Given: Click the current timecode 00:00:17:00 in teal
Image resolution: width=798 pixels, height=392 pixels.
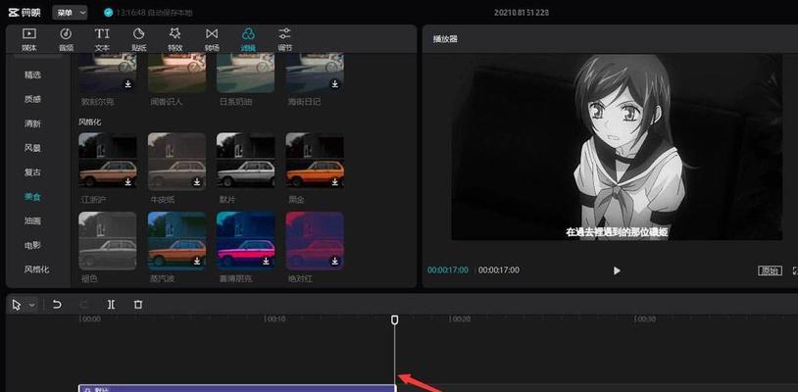Looking at the screenshot, I should (448, 269).
